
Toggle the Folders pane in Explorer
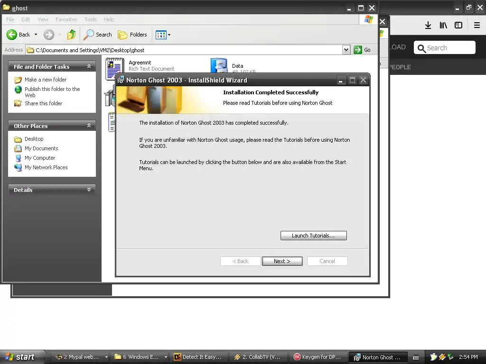[x=132, y=35]
